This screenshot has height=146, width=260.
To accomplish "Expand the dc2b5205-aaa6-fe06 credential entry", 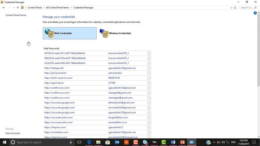I will (x=149, y=63).
